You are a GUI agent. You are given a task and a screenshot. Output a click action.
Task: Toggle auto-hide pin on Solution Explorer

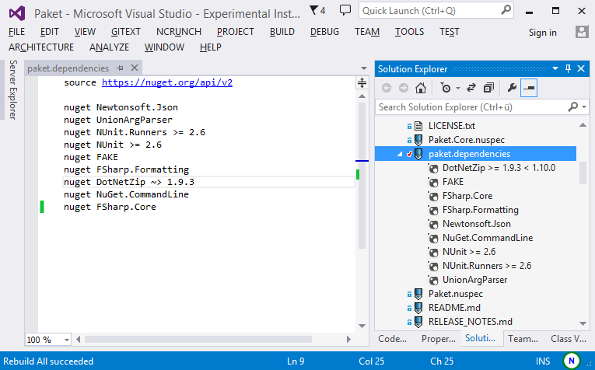coord(569,69)
